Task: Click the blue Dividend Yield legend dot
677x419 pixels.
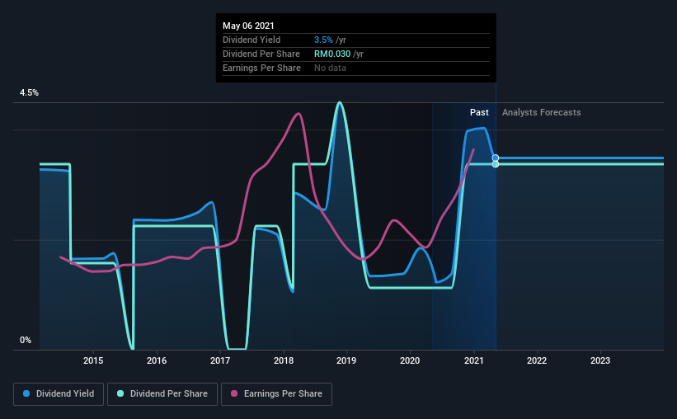Action: [x=26, y=393]
